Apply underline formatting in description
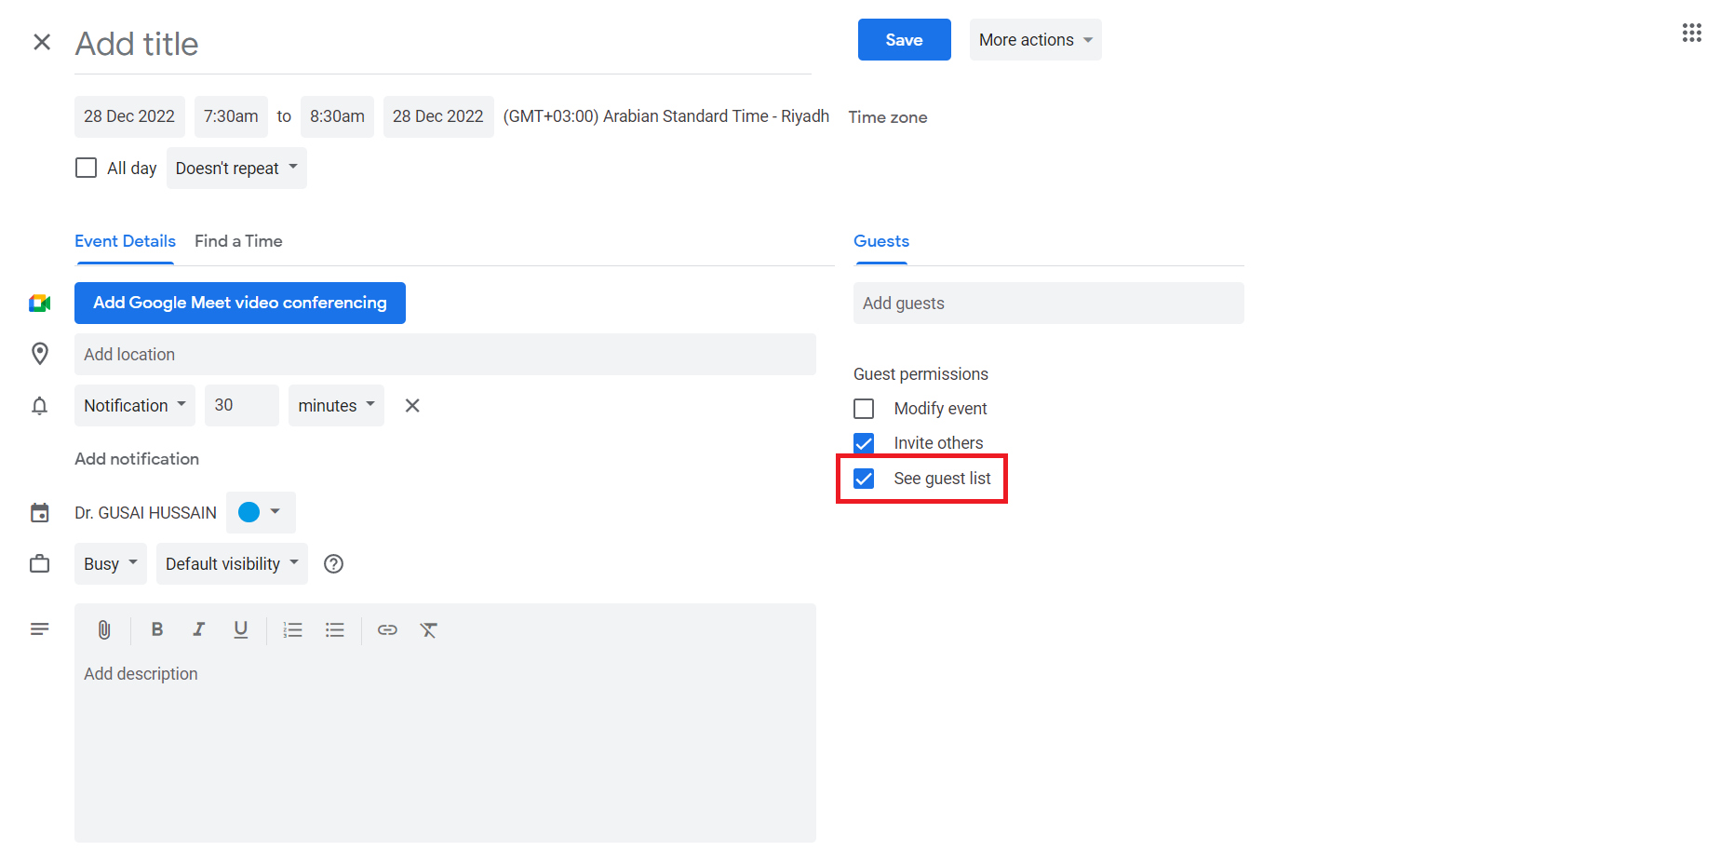 tap(240, 630)
